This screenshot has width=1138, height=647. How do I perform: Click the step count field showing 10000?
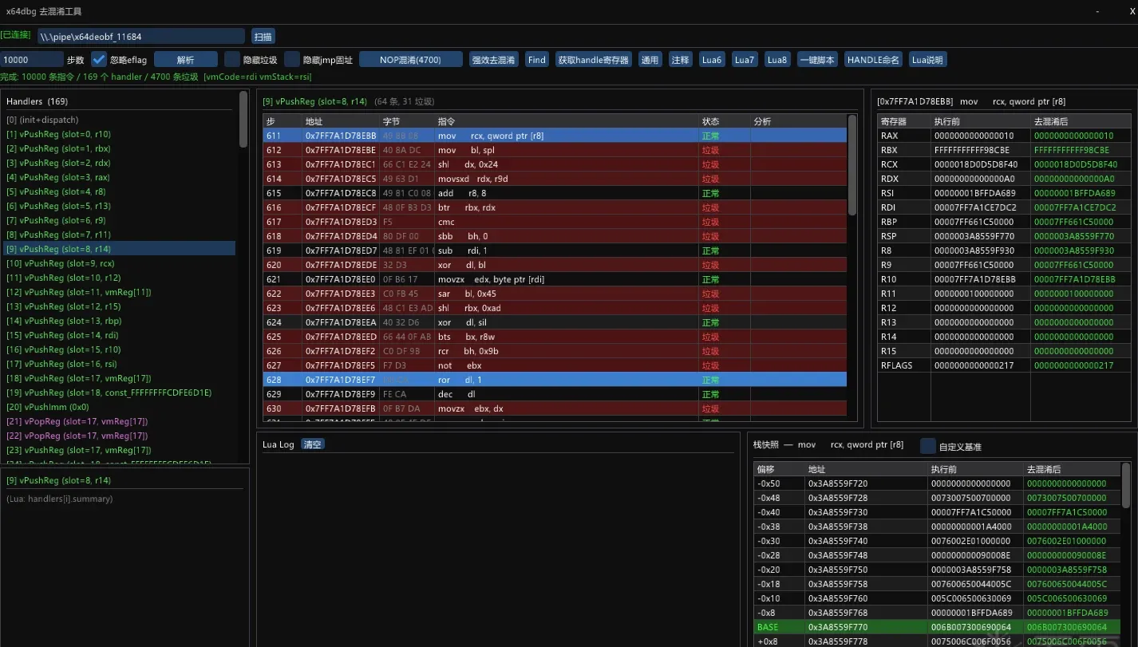pos(32,59)
